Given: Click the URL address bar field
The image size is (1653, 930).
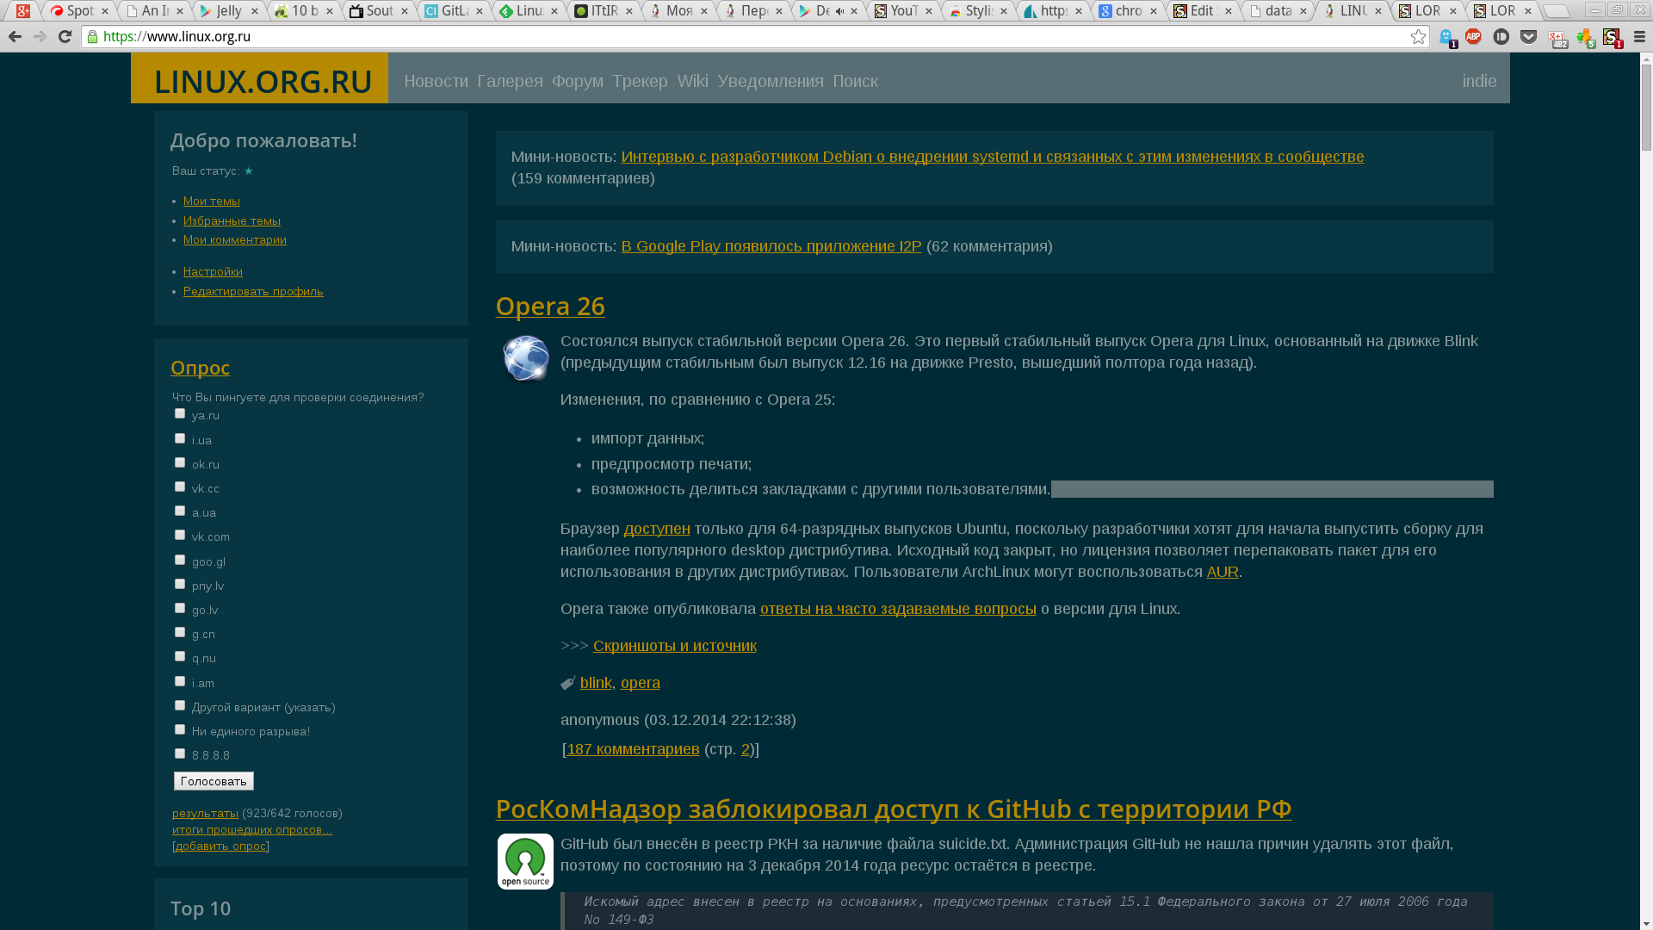Looking at the screenshot, I should [x=689, y=37].
